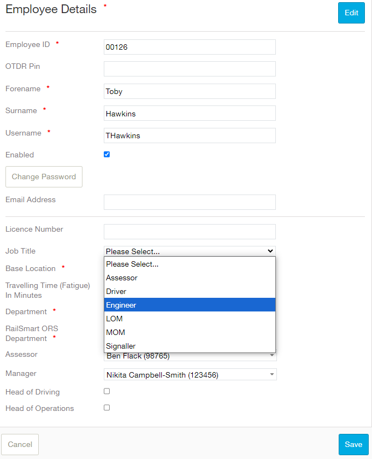Viewport: 372px width, 459px height.
Task: Select LOM job title option
Action: pos(190,319)
